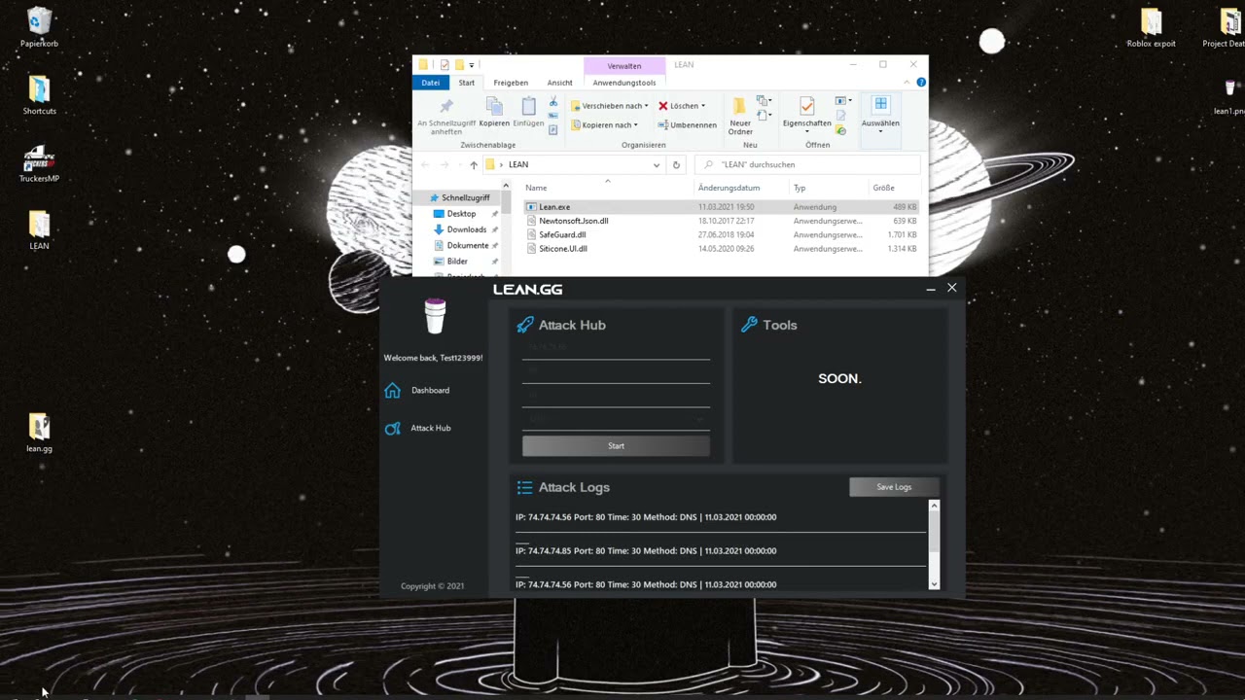
Task: Click the lean cup logo in LEAN.GG sidebar
Action: 435,317
